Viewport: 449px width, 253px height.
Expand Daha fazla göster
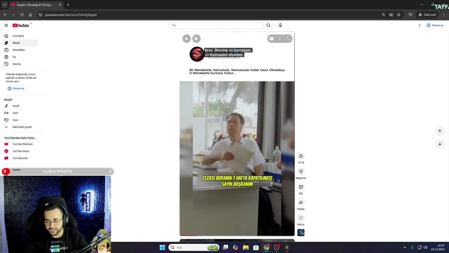click(20, 127)
